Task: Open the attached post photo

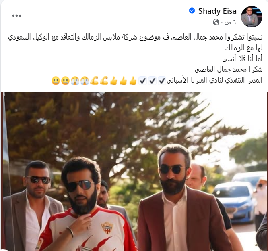Action: tap(134, 171)
